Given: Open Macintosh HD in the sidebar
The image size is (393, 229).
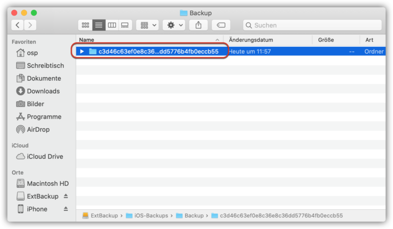Looking at the screenshot, I should tap(43, 184).
